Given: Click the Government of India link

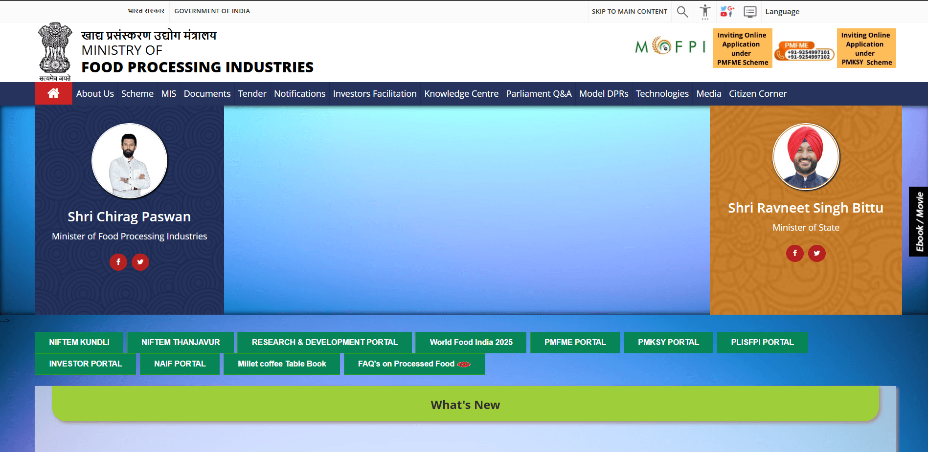Looking at the screenshot, I should point(212,11).
